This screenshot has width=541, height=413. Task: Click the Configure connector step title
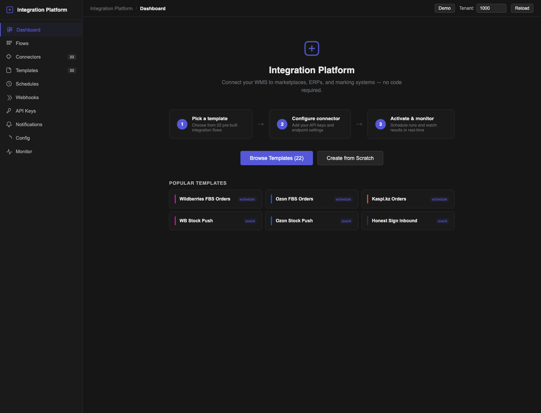click(316, 119)
